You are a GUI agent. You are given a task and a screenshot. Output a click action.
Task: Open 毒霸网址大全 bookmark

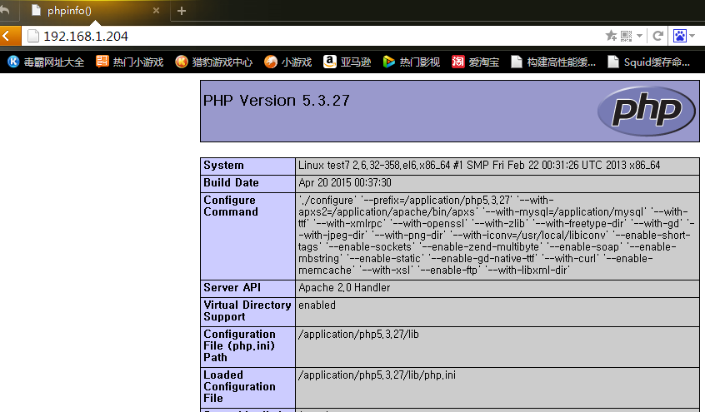tap(46, 62)
